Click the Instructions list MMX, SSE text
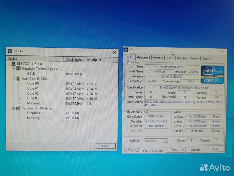234x176 pixels. click(x=184, y=103)
